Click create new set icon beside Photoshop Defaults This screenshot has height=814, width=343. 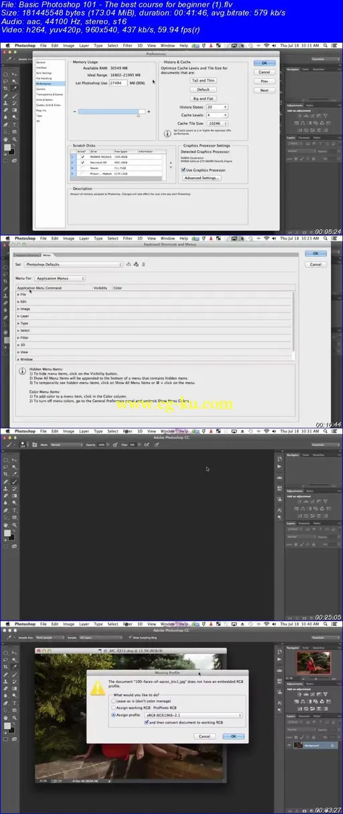pyautogui.click(x=136, y=264)
